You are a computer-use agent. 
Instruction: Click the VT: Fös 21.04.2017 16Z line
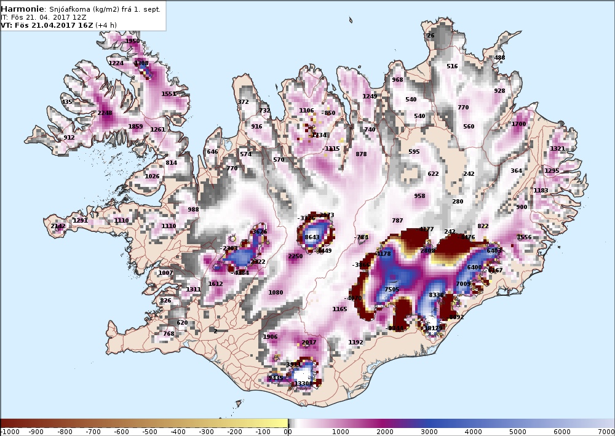tap(59, 25)
